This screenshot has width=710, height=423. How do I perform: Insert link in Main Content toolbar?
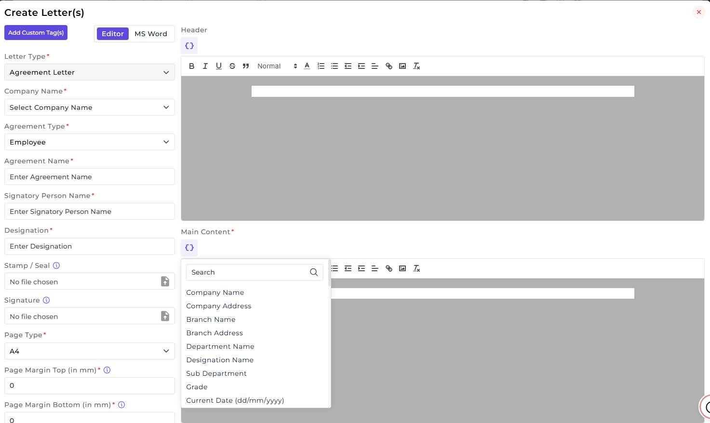pos(389,268)
